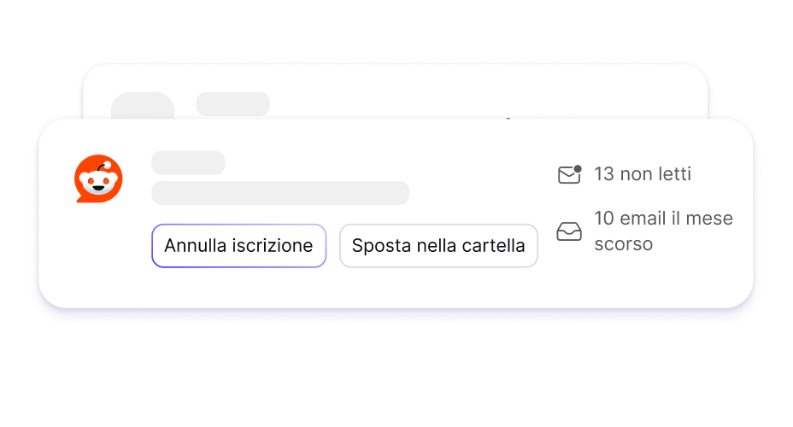Select the long gray subject line placeholder
The width and height of the screenshot is (793, 427).
[280, 193]
